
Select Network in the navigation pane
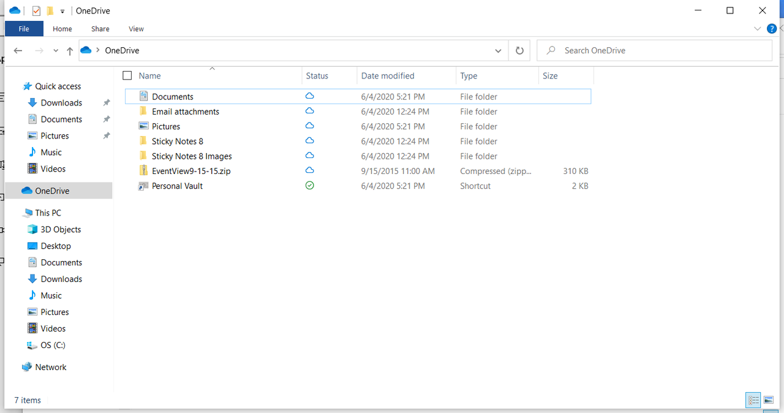click(x=51, y=367)
